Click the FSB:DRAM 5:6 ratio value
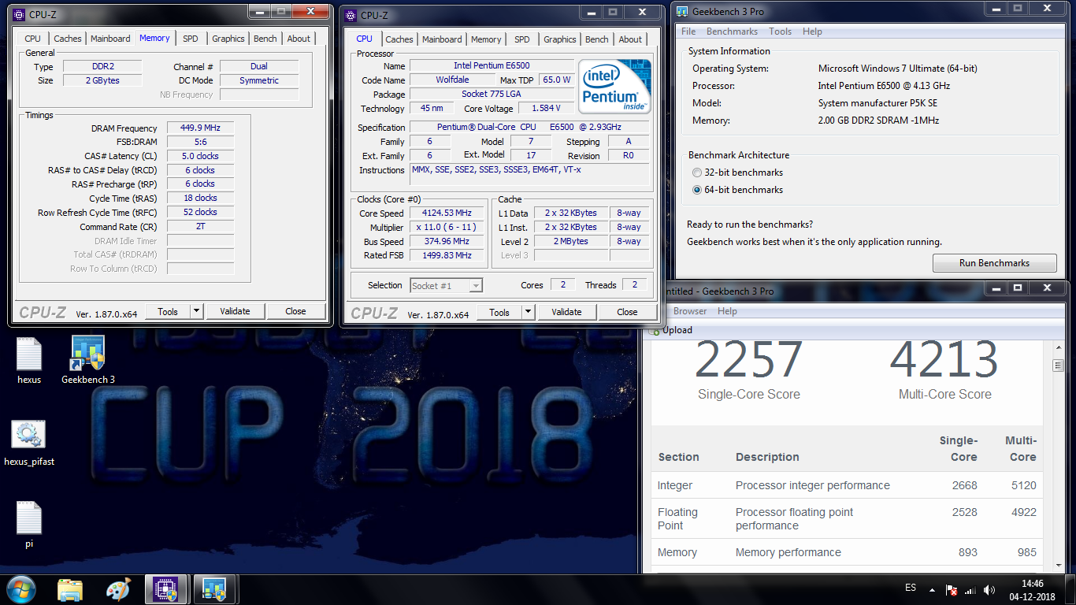 tap(200, 143)
